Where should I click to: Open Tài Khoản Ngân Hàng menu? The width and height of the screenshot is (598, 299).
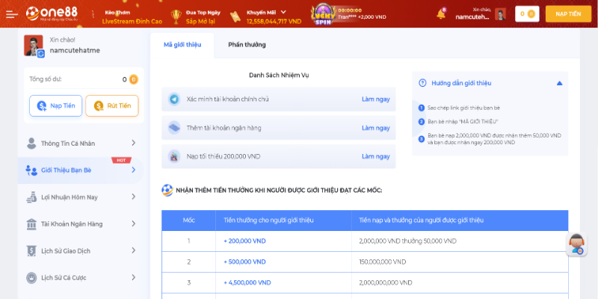coord(81,224)
